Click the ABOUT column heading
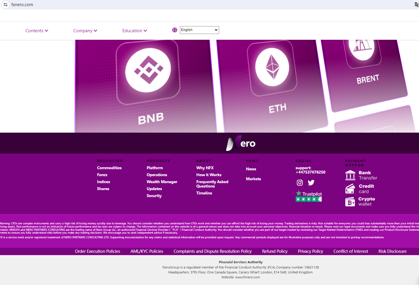419x285 pixels. (x=204, y=161)
